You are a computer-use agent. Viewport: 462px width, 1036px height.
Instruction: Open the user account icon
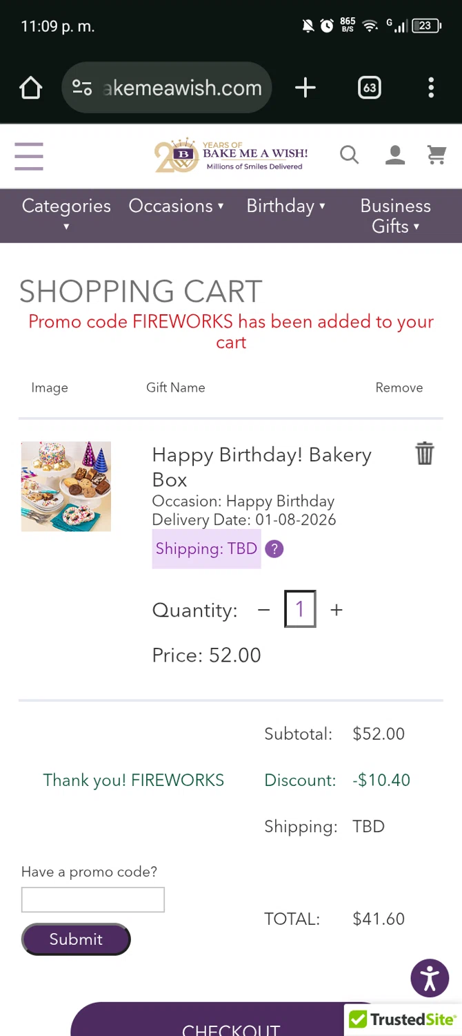[x=394, y=155]
